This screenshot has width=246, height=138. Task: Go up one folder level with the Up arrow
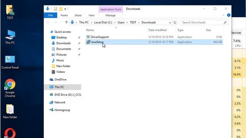click(x=66, y=22)
